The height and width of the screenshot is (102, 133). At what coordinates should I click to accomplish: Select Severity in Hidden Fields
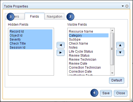(x=31, y=40)
